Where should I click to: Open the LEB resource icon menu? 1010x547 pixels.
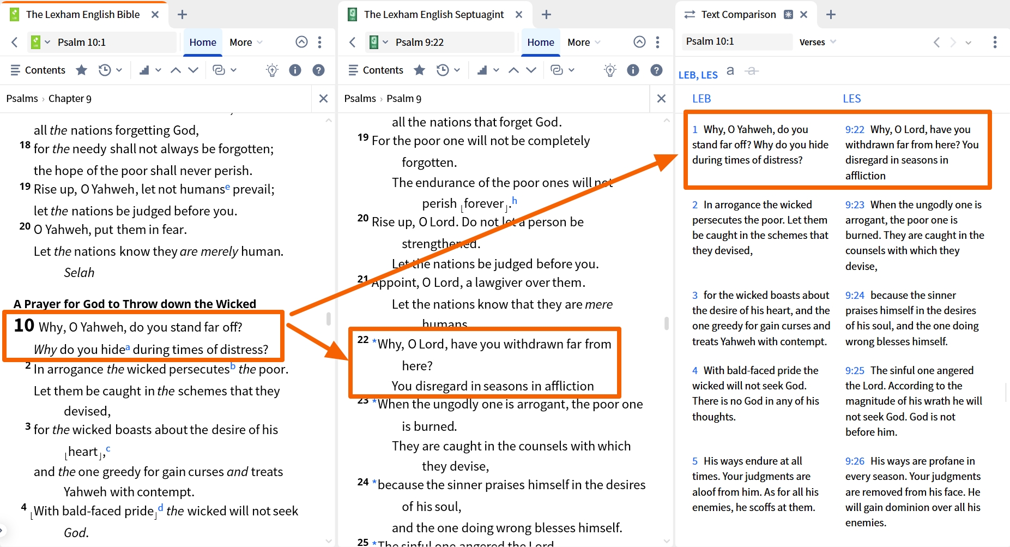click(41, 42)
